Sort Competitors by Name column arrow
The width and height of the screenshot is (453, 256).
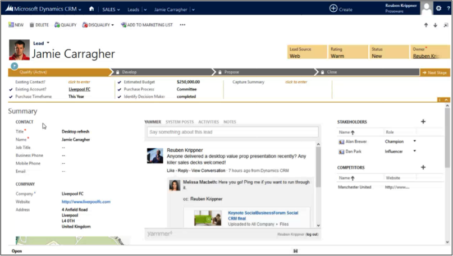coord(353,179)
